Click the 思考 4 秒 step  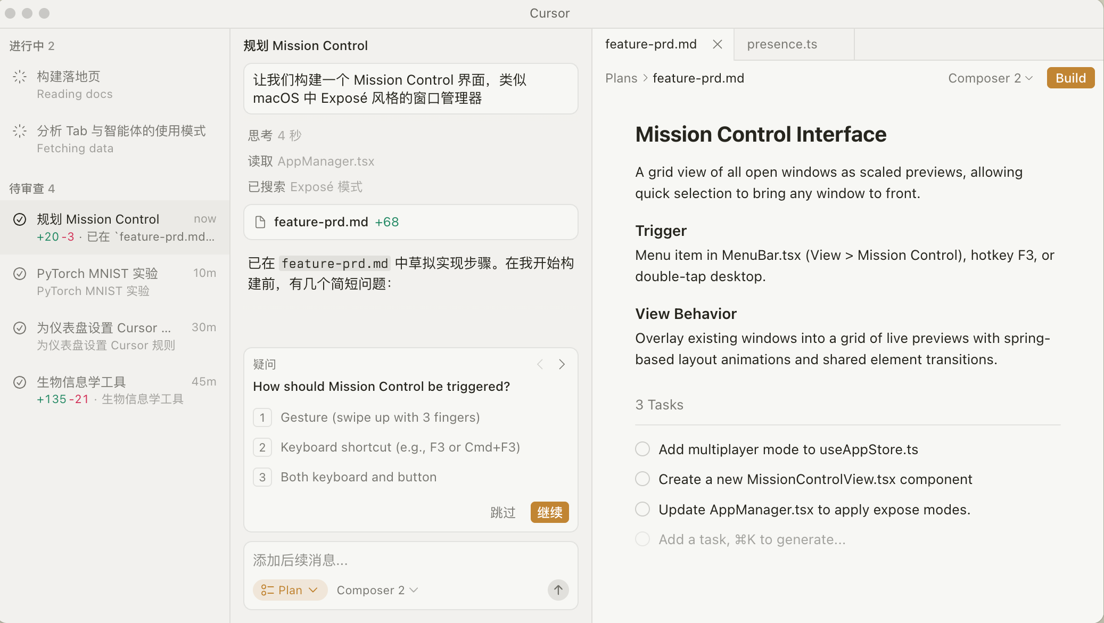point(275,135)
